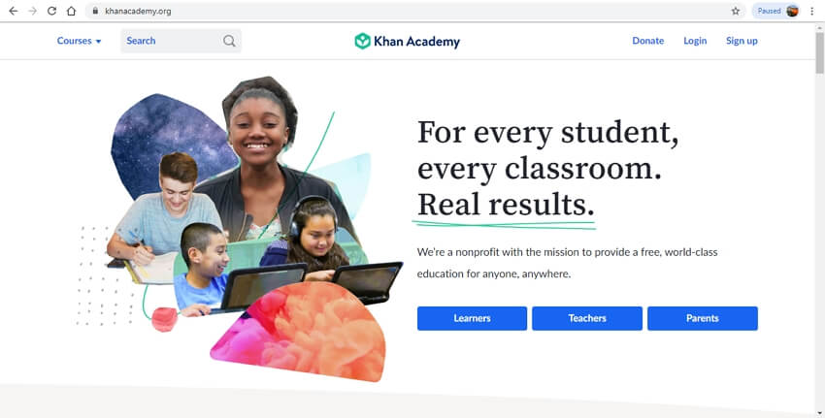The image size is (825, 418).
Task: Click the search magnifier icon
Action: [x=229, y=41]
